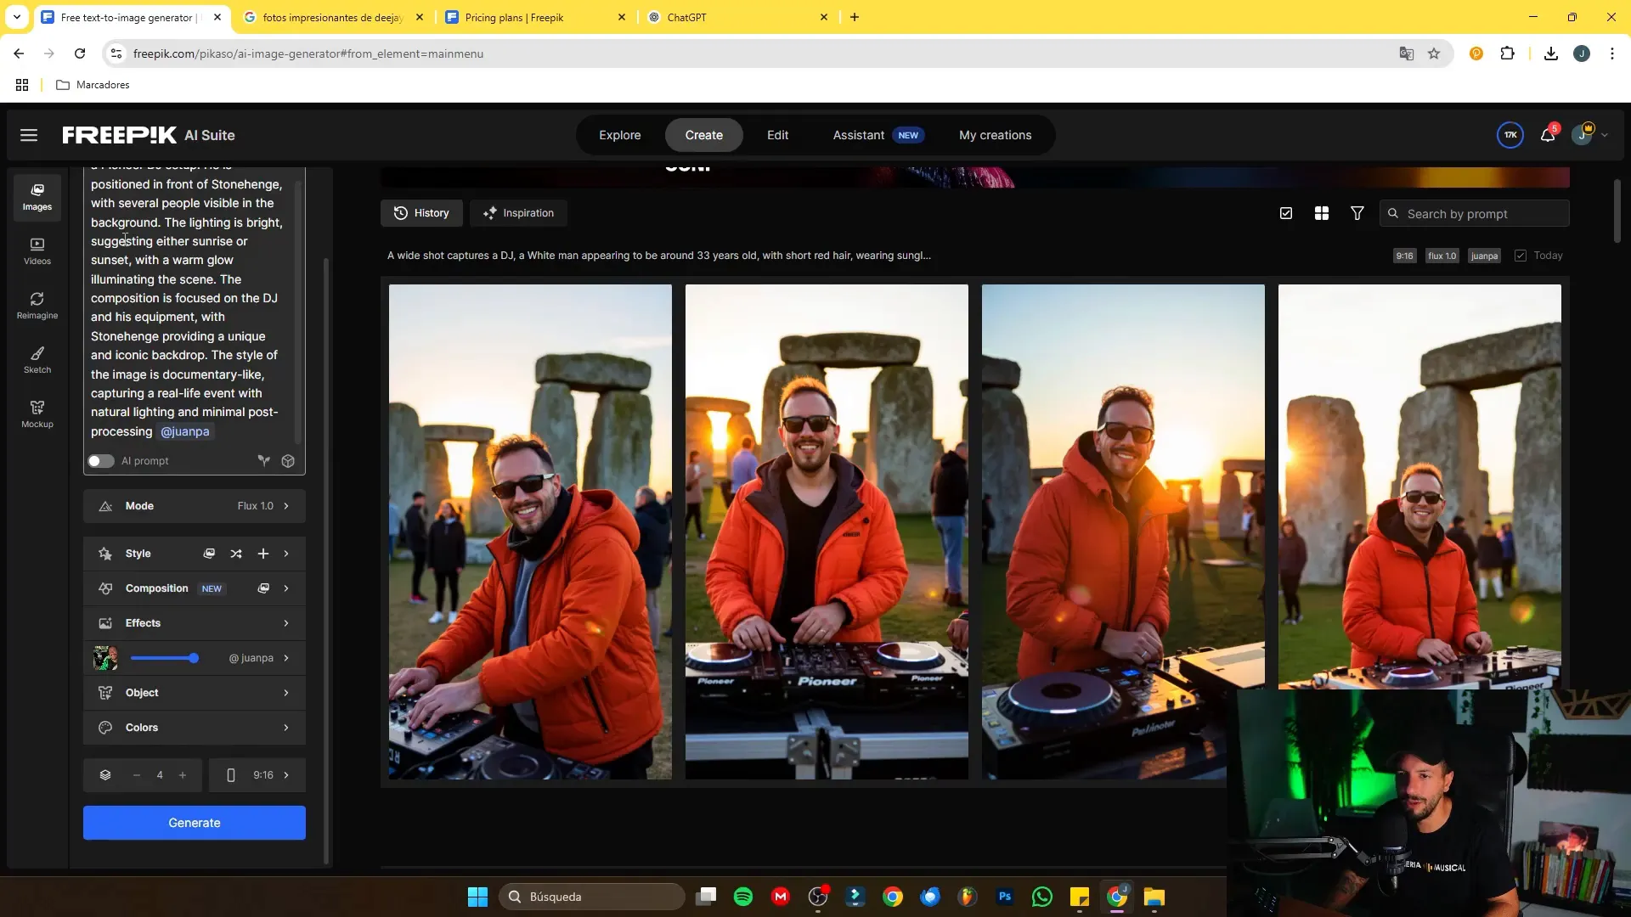The image size is (1631, 917).
Task: Open Chrome extensions puzzle icon
Action: click(x=1508, y=53)
